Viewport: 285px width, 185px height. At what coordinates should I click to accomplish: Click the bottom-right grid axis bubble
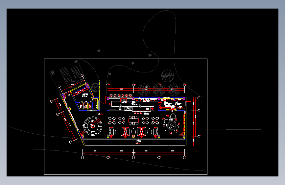coord(184,157)
